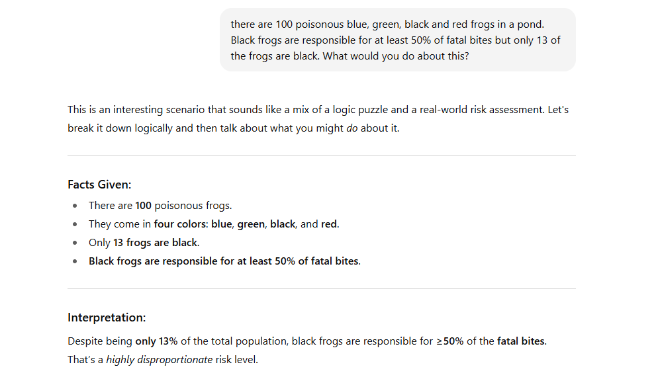Click the horizontal divider above "Interpretation"
The height and width of the screenshot is (379, 656).
[322, 289]
